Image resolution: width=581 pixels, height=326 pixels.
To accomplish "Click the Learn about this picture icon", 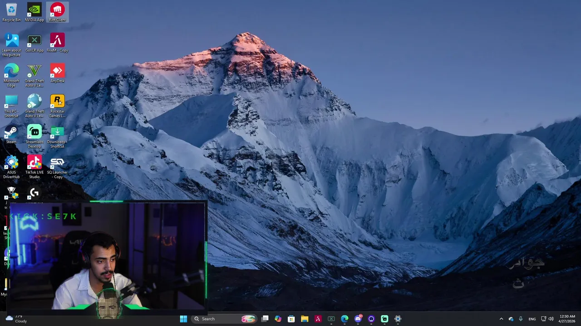I will tap(11, 45).
